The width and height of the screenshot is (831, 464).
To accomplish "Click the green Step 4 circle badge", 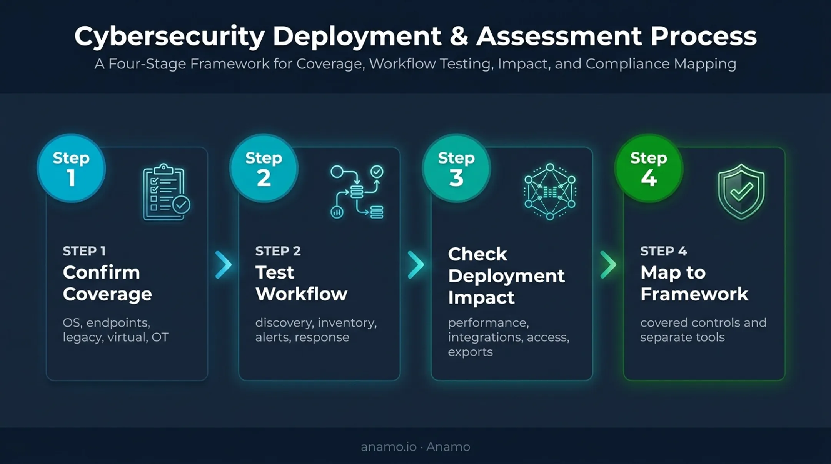I will tap(649, 168).
